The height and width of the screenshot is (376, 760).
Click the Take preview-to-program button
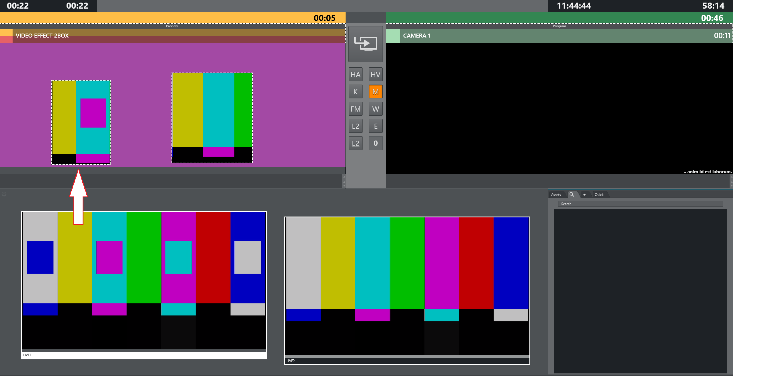(365, 44)
